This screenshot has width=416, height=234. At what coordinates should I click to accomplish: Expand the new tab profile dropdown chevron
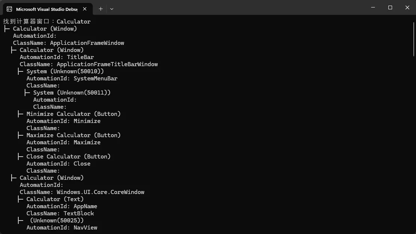click(112, 9)
